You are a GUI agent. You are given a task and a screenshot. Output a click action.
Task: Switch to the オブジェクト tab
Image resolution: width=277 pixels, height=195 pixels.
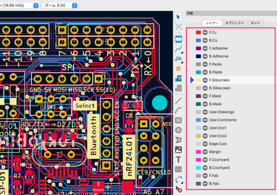234,23
